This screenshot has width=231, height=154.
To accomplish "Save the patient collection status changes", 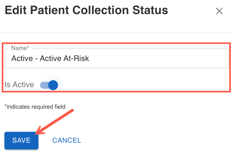I will pos(22,140).
